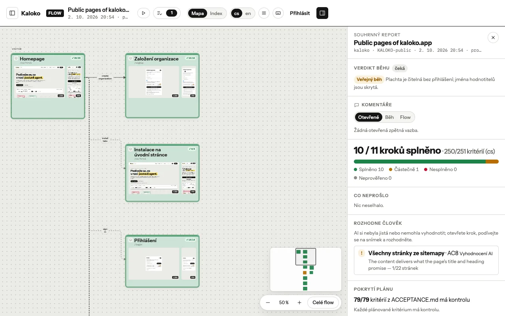
Task: Zoom in with the plus button
Action: (299, 303)
